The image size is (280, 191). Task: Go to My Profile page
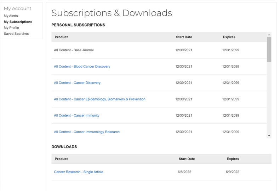click(11, 28)
